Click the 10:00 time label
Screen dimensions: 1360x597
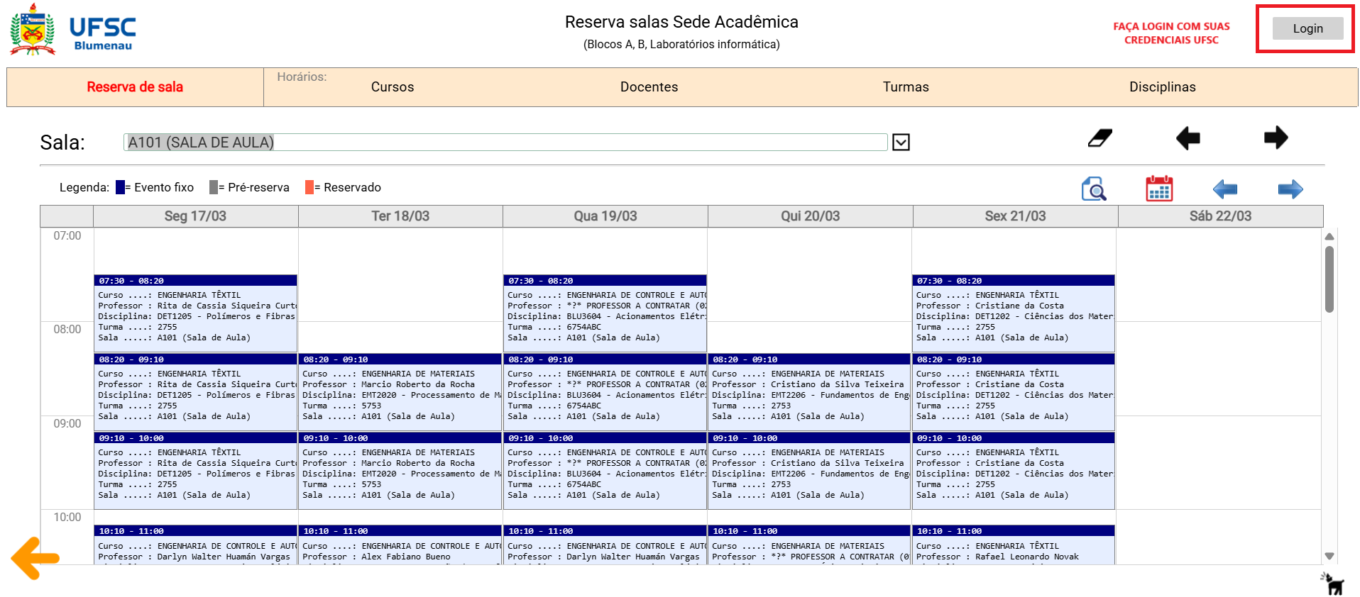tap(67, 517)
